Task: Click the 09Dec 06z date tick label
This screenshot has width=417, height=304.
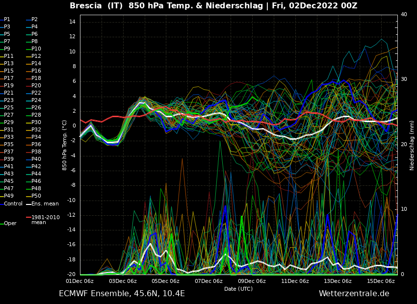Action: tap(252, 281)
